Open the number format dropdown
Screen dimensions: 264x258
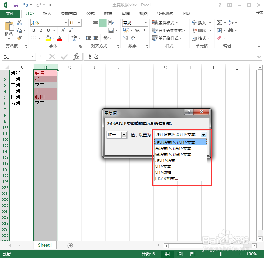tap(145, 23)
